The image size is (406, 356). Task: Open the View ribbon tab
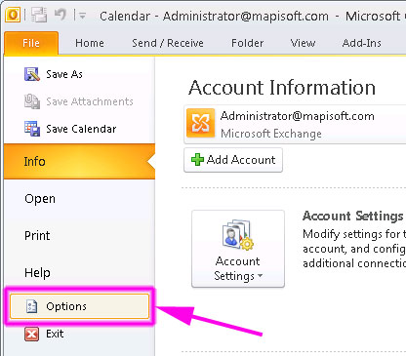pyautogui.click(x=303, y=43)
